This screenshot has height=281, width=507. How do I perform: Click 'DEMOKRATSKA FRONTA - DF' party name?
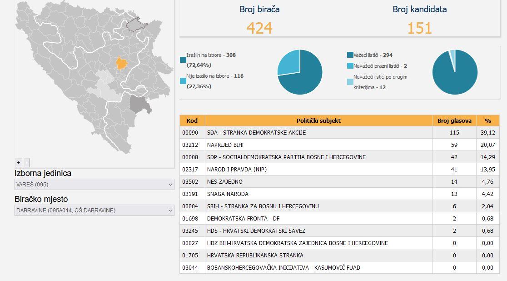tap(243, 219)
